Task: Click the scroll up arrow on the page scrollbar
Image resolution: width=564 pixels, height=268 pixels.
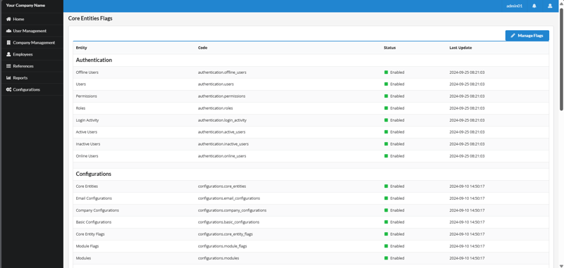Action: tap(561, 3)
